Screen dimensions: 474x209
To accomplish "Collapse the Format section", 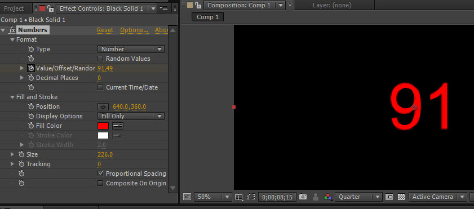I will tap(12, 40).
